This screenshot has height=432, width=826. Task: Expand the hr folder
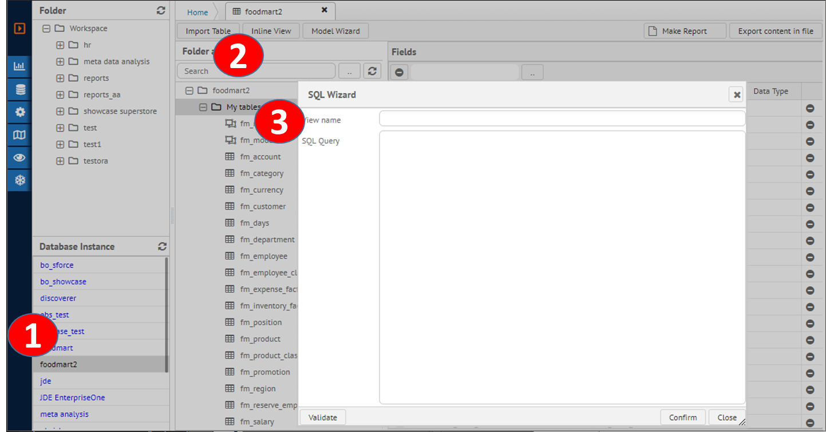click(x=60, y=45)
